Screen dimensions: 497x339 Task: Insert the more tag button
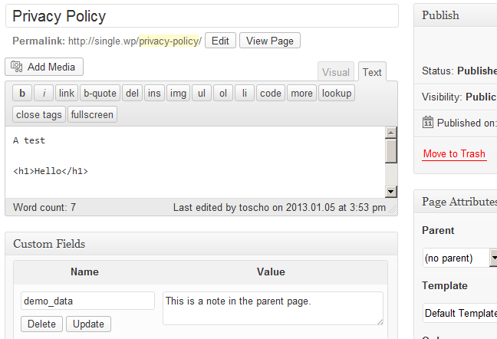[x=301, y=93]
